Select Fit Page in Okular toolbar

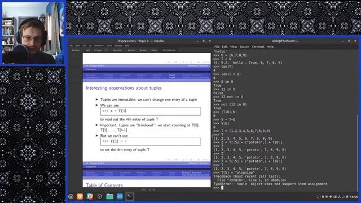click(x=98, y=50)
